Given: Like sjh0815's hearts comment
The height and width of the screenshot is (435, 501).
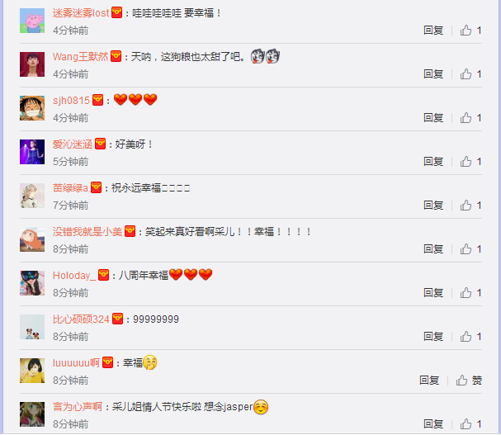Looking at the screenshot, I should (470, 118).
